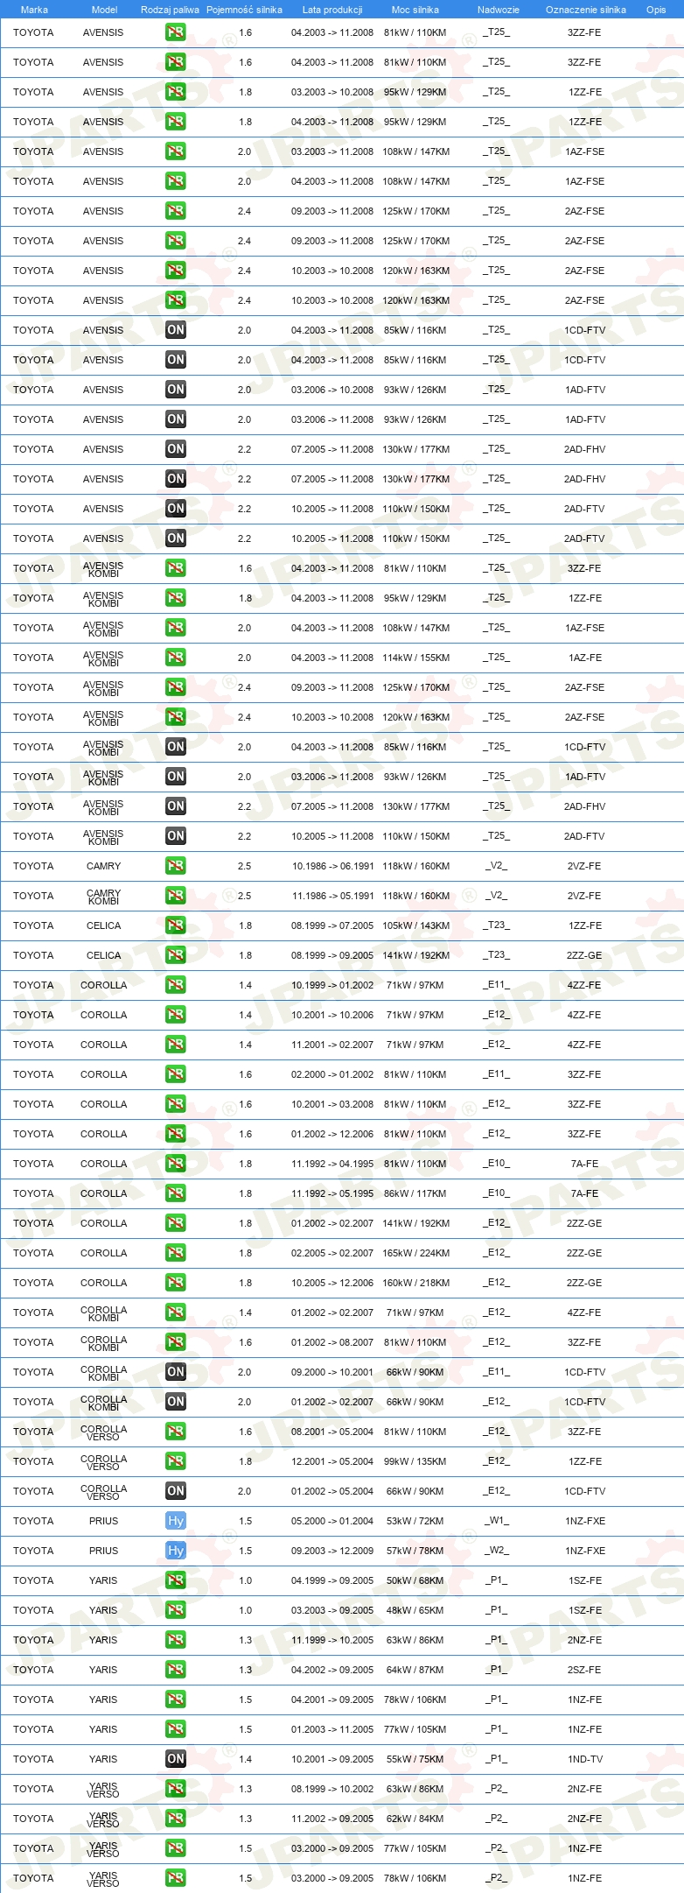
Task: Click the petrol icon in the Camry 2.5 10.1986 row
Action: click(x=176, y=866)
